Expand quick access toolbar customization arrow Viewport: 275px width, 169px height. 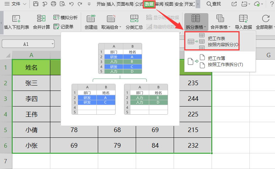[89, 4]
